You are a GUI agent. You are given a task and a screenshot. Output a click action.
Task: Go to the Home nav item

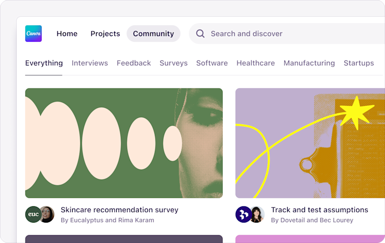pos(67,34)
